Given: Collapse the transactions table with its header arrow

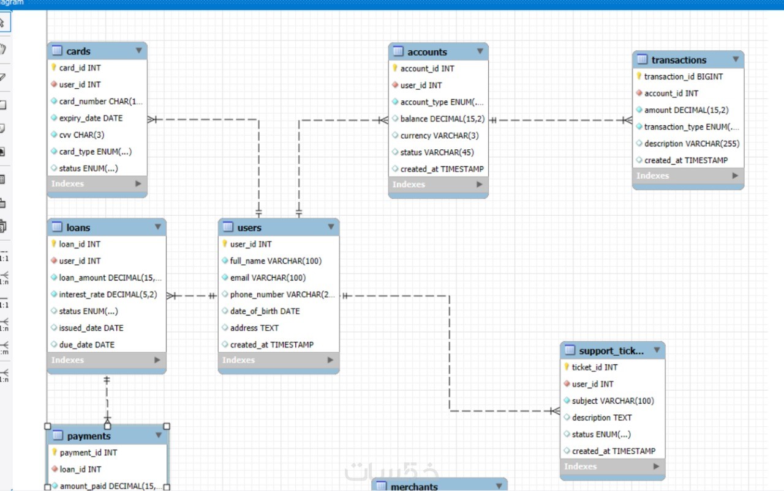Looking at the screenshot, I should [736, 59].
